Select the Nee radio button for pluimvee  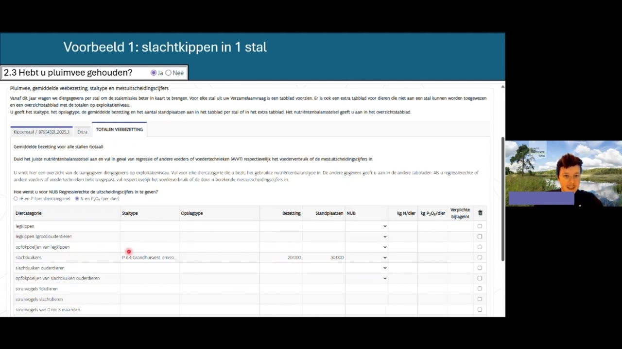[168, 73]
